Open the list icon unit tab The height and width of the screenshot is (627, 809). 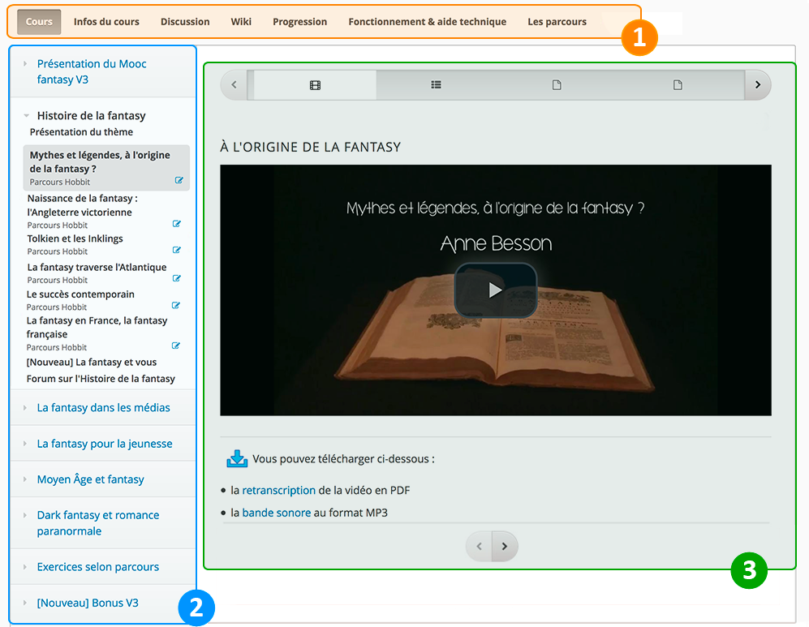436,85
